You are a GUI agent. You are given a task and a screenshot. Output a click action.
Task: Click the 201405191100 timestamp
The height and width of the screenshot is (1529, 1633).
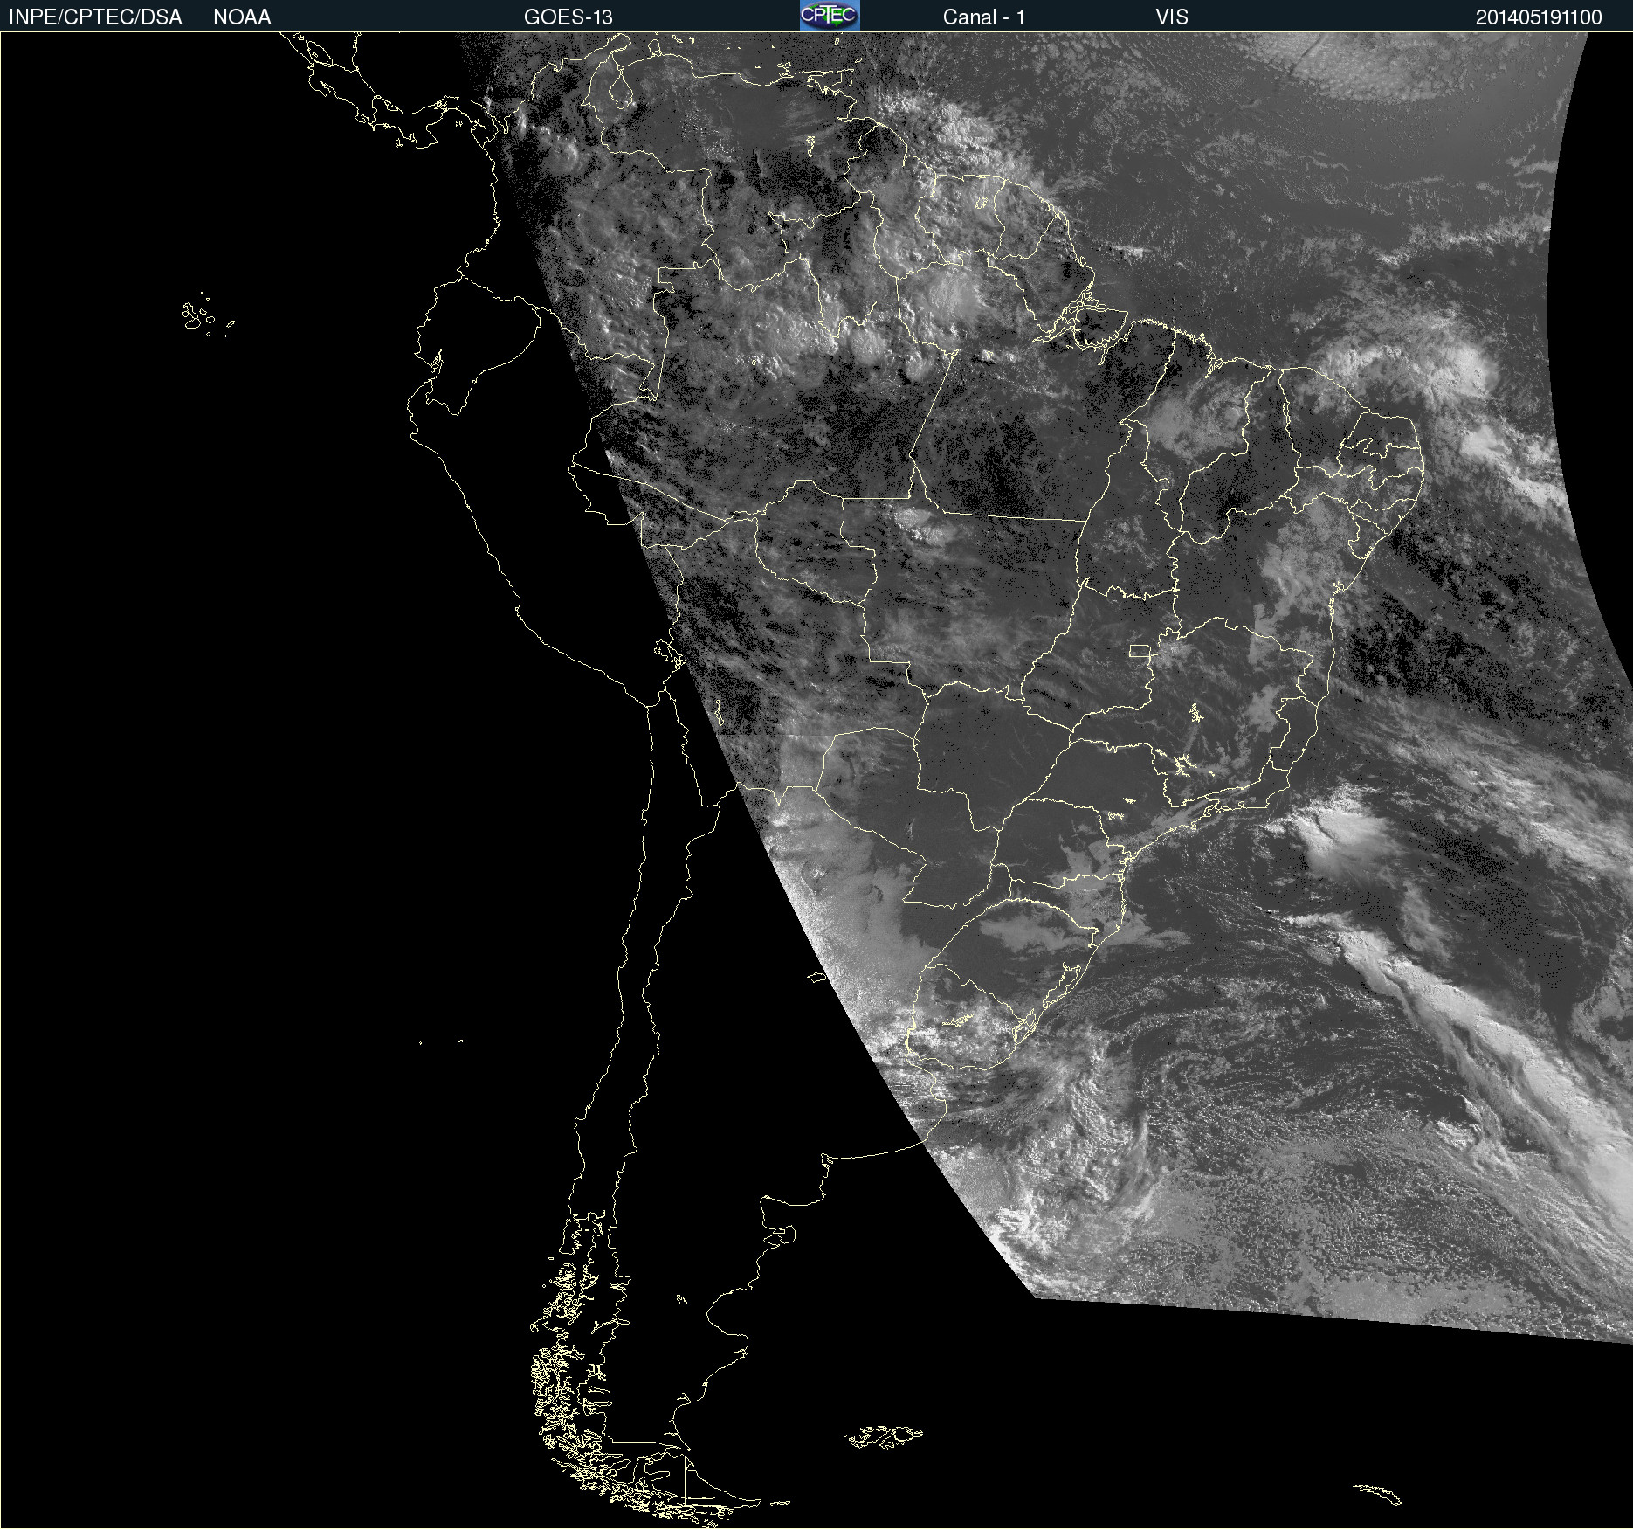tap(1538, 17)
